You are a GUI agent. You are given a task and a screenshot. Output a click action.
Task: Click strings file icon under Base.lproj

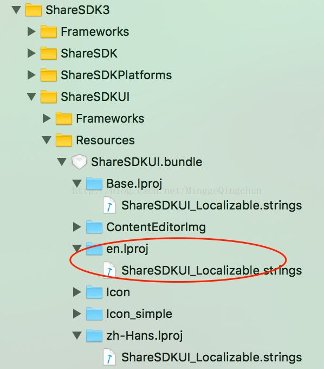point(109,205)
